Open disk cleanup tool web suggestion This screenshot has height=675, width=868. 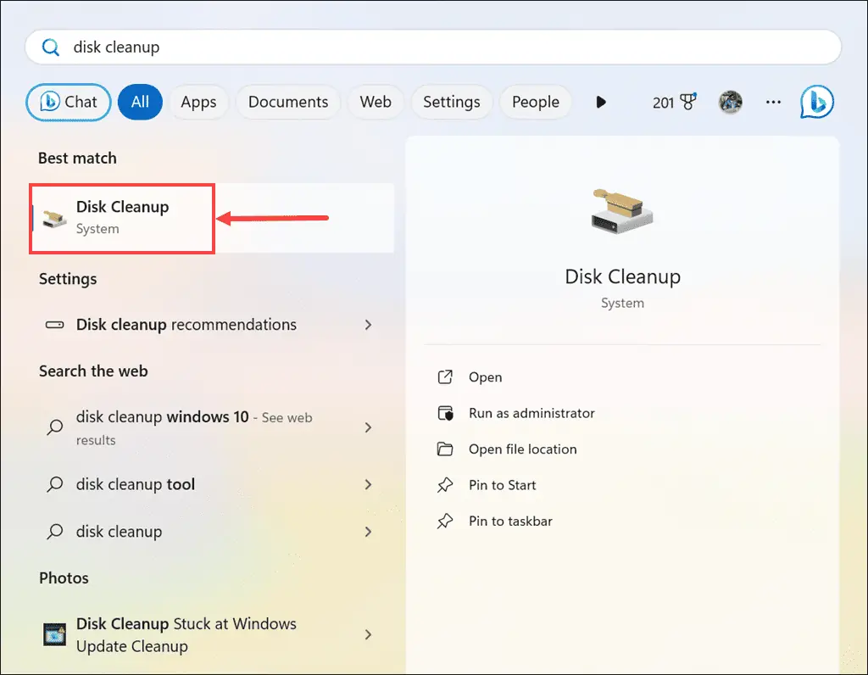(210, 484)
